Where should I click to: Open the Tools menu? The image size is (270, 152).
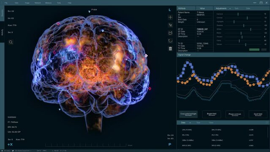coord(59,3)
